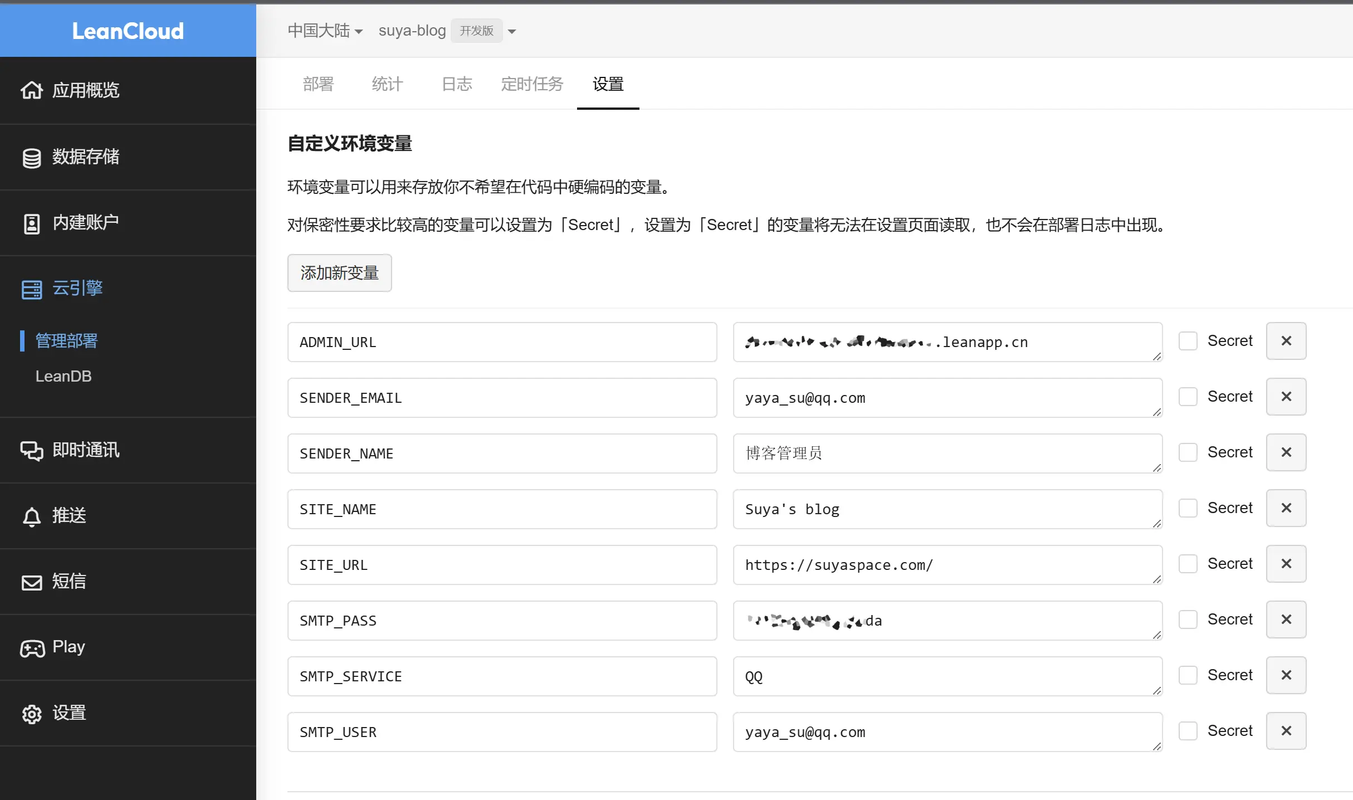
Task: Open the LeanDB page
Action: [64, 376]
